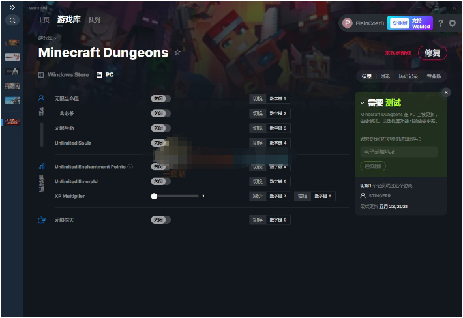The image size is (463, 318).
Task: Select PC platform version
Action: click(x=105, y=75)
